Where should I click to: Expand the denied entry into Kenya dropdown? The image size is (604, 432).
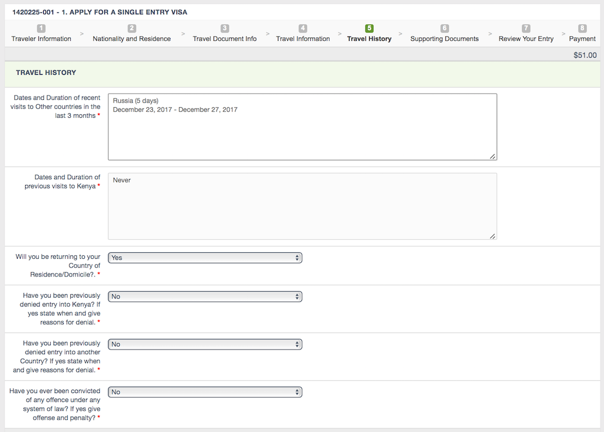[205, 296]
